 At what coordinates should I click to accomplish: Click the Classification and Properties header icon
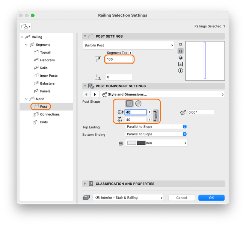tap(91, 184)
